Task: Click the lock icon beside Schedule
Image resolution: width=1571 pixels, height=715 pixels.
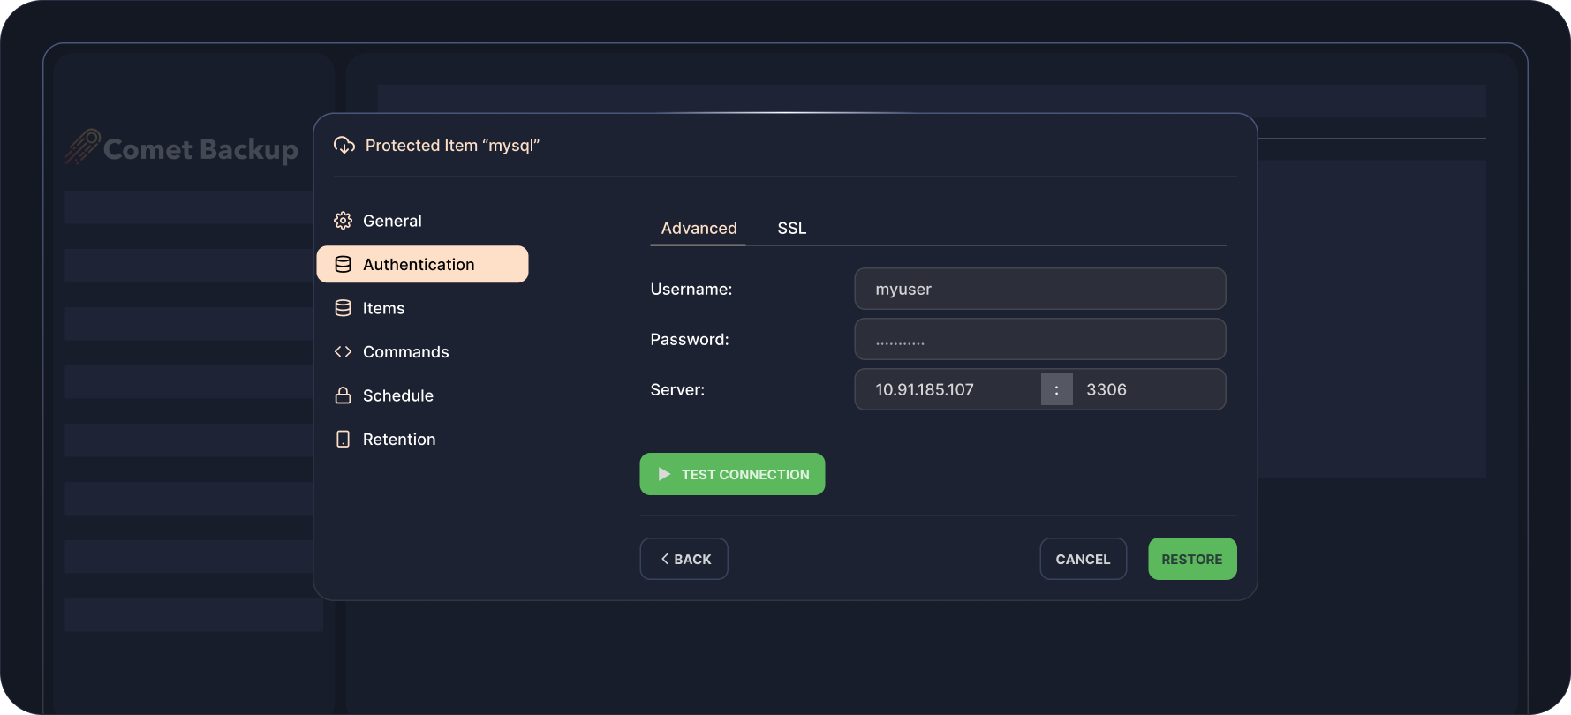Action: (x=343, y=395)
